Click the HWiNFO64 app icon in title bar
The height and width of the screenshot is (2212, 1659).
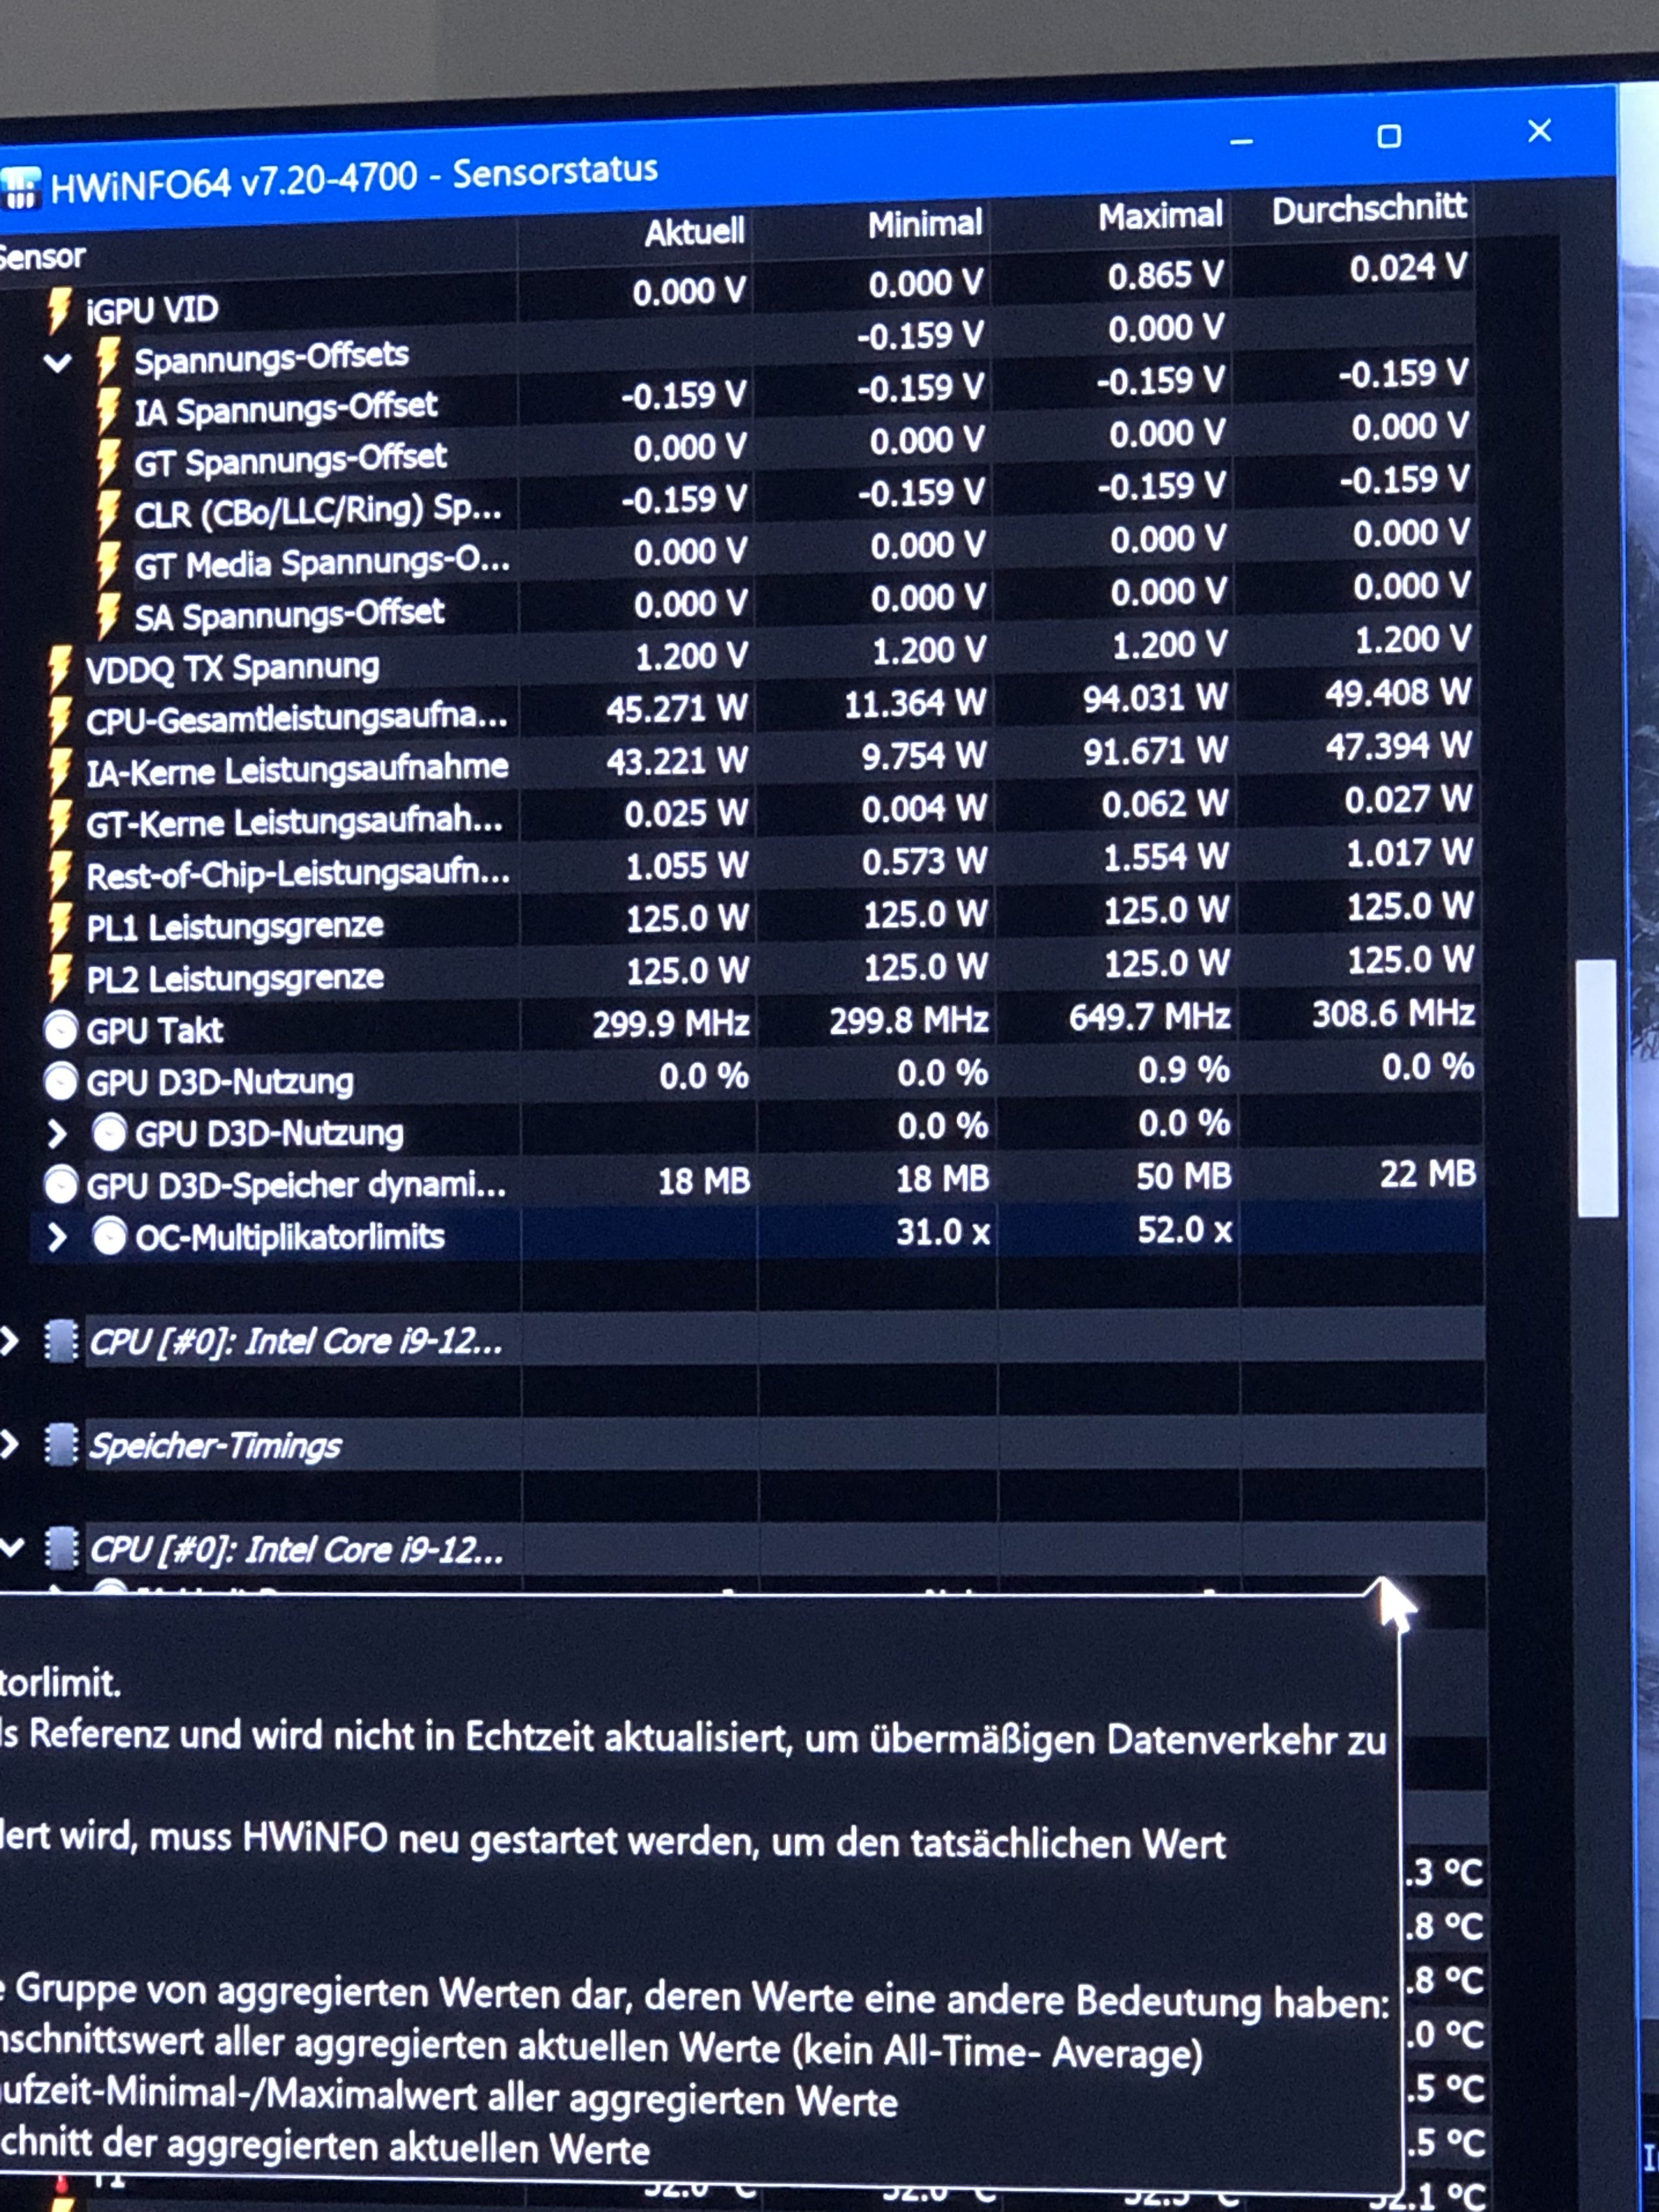tap(20, 187)
